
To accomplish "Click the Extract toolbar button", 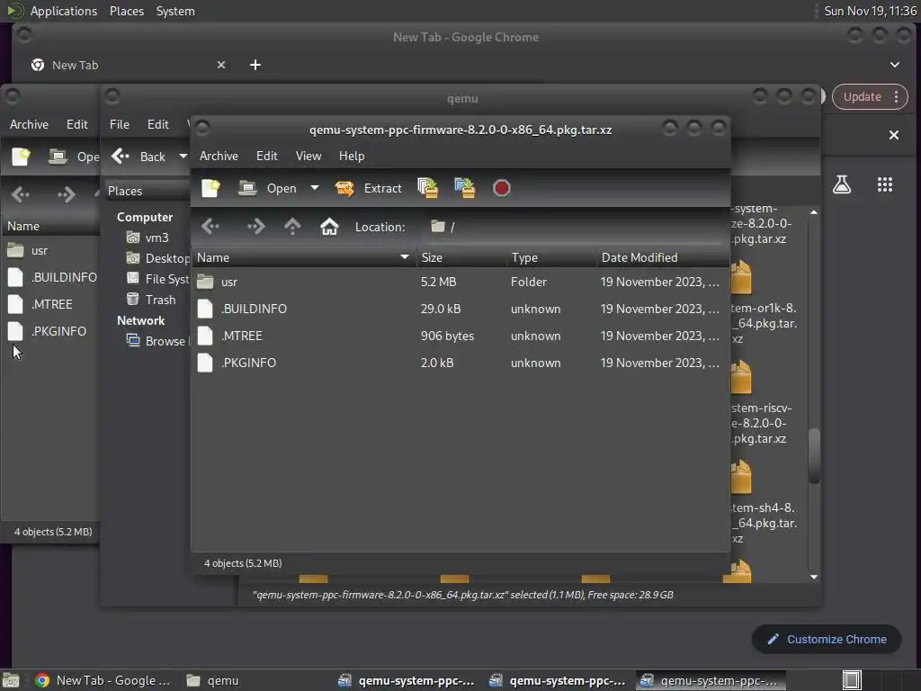I will (368, 188).
